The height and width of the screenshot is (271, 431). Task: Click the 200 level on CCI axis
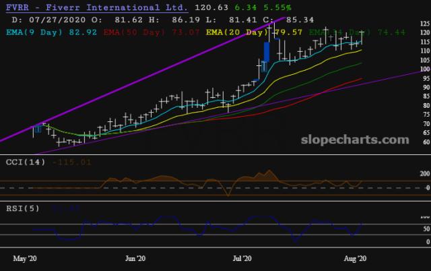(423, 174)
